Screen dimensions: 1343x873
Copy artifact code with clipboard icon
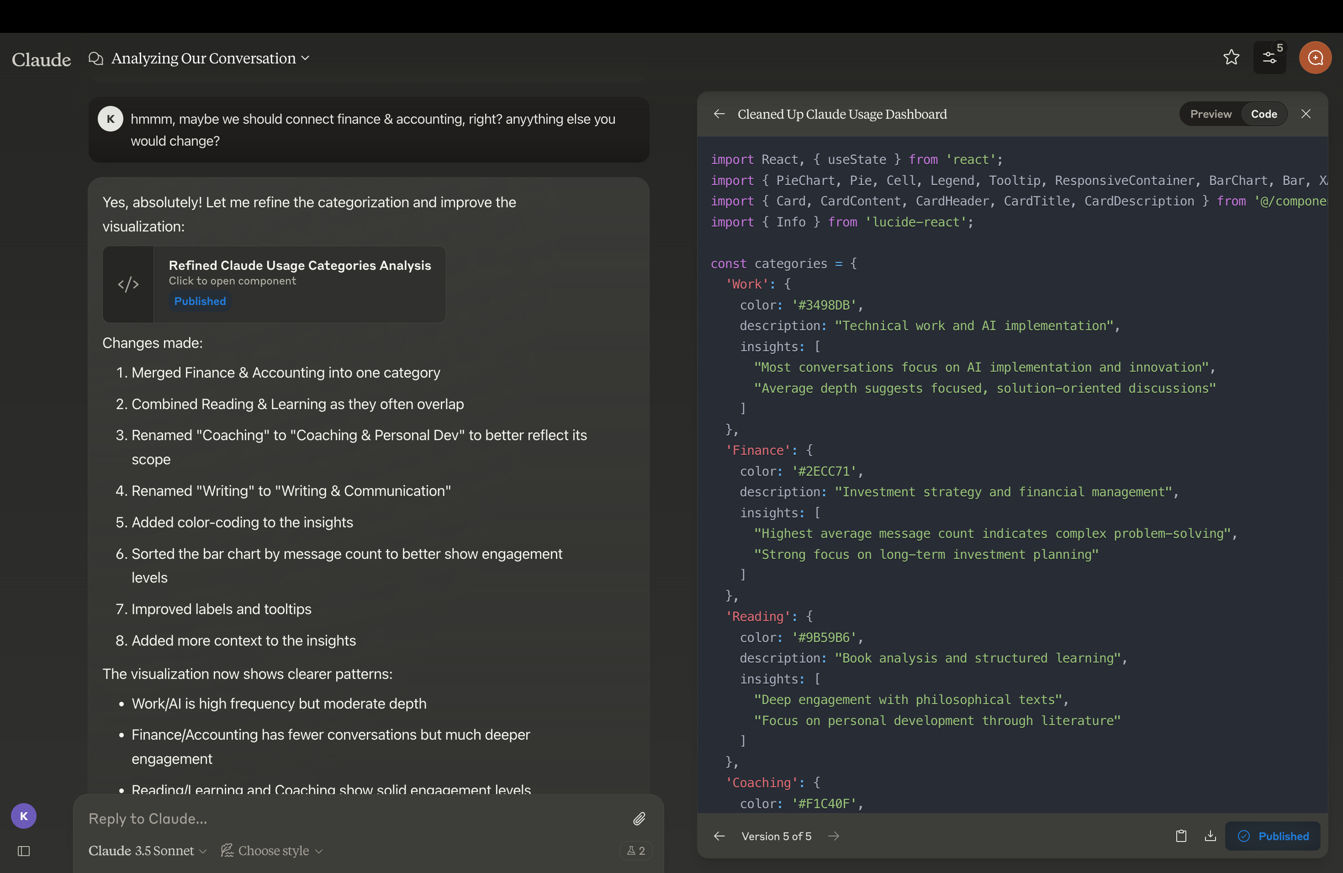(x=1180, y=836)
